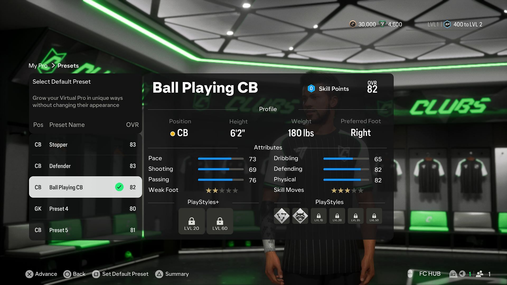Select the unlocked PlayStyle diamond icon

pyautogui.click(x=281, y=215)
